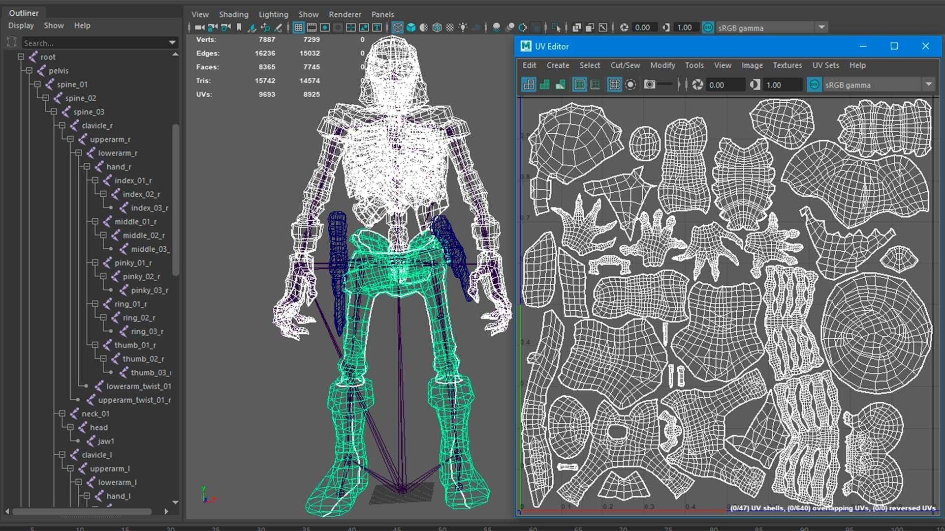Open UV Editor sRGB gamma dropdown

click(928, 85)
